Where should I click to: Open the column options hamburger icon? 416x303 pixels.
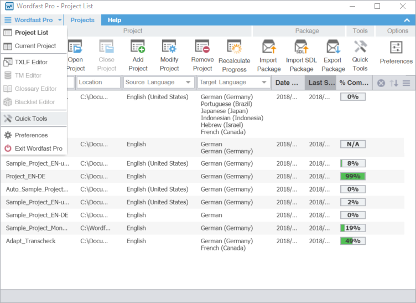tap(407, 83)
